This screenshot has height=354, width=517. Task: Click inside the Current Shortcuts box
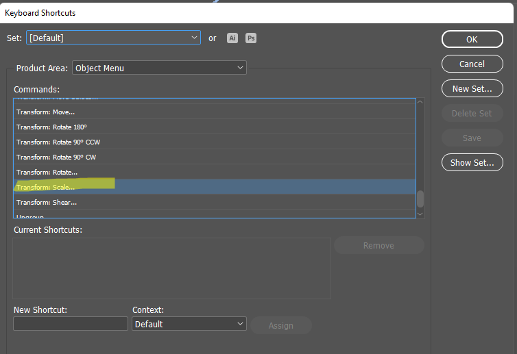click(x=172, y=268)
